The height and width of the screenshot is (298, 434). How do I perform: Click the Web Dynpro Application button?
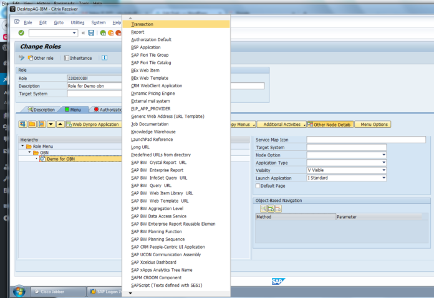pyautogui.click(x=94, y=124)
